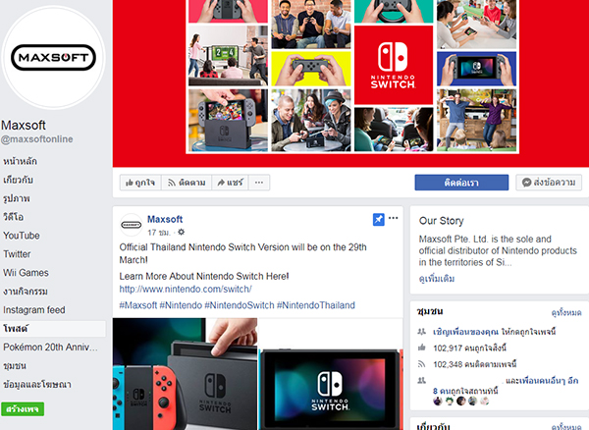Toggle the ถูกใจ like button
589x430 pixels.
point(140,183)
